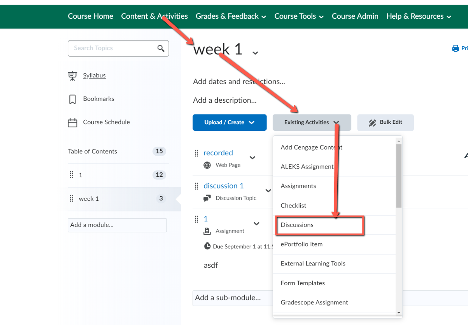Image resolution: width=468 pixels, height=325 pixels.
Task: Click the Course Schedule calendar icon
Action: (72, 123)
